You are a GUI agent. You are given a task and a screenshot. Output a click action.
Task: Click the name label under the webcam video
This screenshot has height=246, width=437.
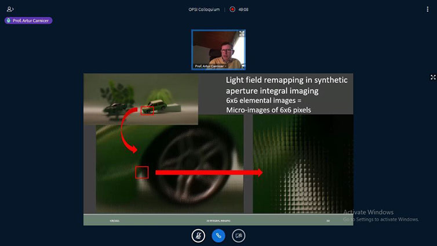click(x=209, y=66)
